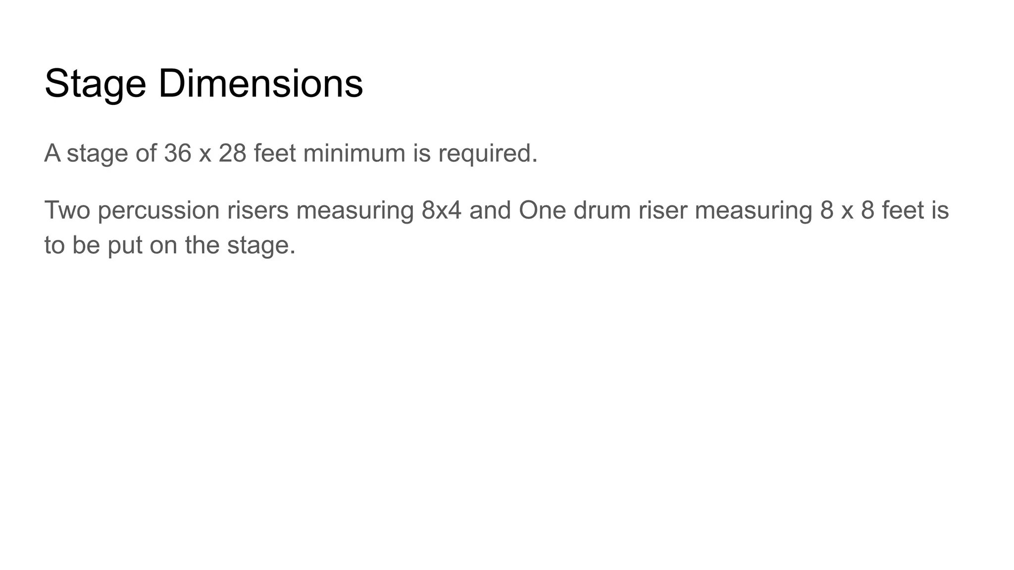
Task: Click the word 'stage.' ending the paragraph
Action: tap(261, 246)
